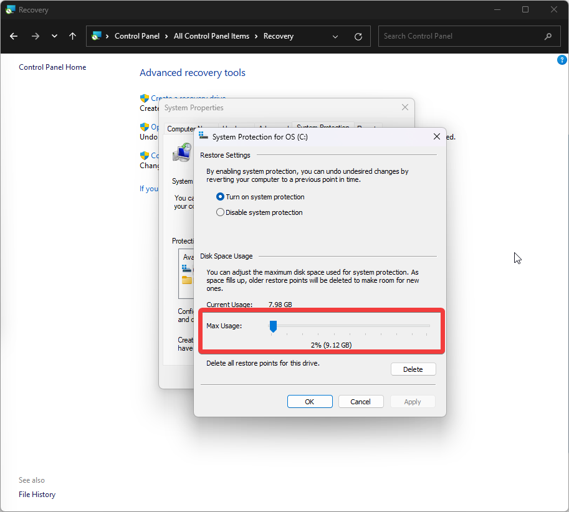Open the blue Help question mark icon
Screen dimensions: 569x512
point(561,60)
